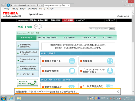
Task: Open 企業向け情報 in the black navigation bar
Action: 55,20
